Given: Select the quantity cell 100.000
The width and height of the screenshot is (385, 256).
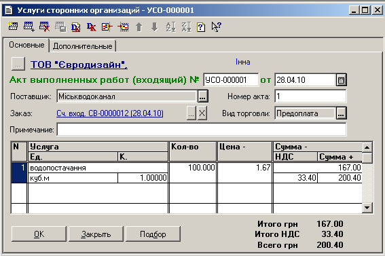Looking at the screenshot, I should pyautogui.click(x=193, y=172).
